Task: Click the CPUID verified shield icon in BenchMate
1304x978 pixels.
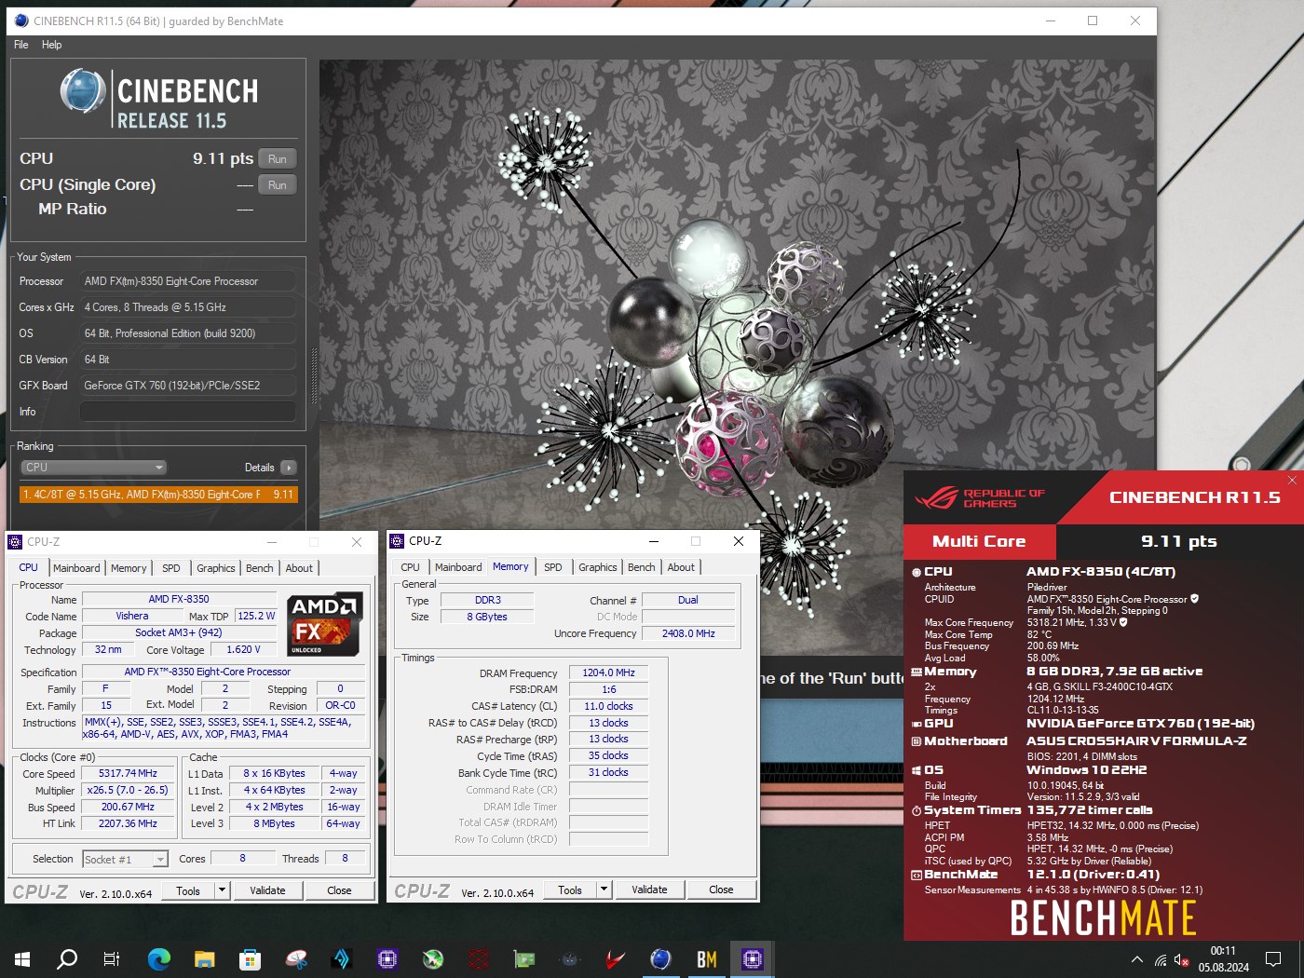Action: point(1195,599)
